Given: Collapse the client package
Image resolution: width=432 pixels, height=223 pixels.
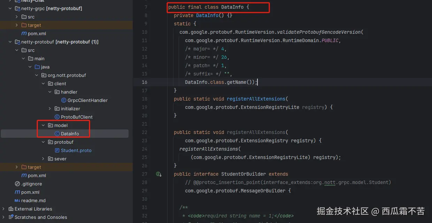Looking at the screenshot, I should [x=43, y=83].
